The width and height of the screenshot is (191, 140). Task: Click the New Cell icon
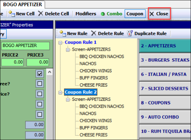pyautogui.click(x=12, y=14)
